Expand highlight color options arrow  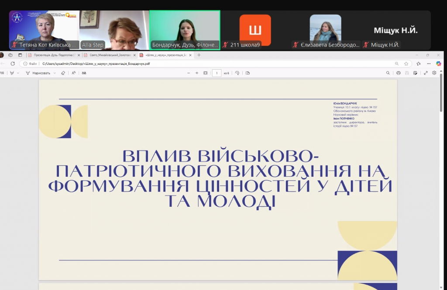(x=18, y=73)
